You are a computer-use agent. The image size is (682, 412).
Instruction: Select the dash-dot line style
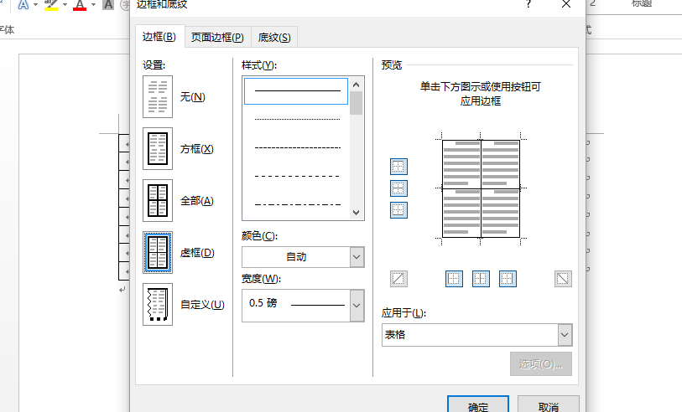pos(297,204)
